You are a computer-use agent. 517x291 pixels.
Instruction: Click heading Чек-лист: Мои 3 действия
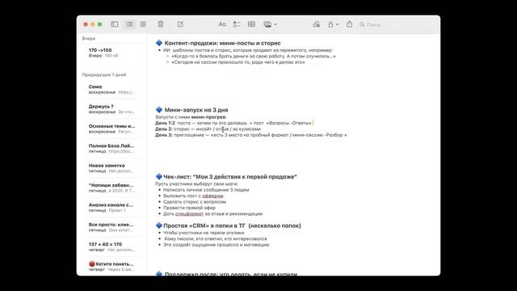point(229,177)
